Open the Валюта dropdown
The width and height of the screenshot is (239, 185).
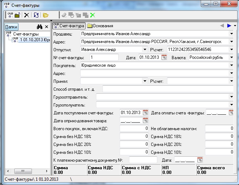231,57
